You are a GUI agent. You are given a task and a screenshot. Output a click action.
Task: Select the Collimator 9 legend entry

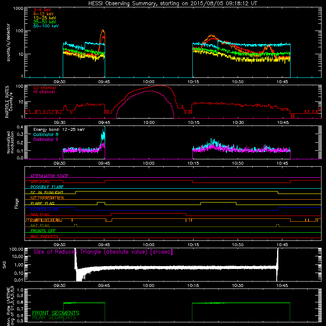pyautogui.click(x=46, y=139)
